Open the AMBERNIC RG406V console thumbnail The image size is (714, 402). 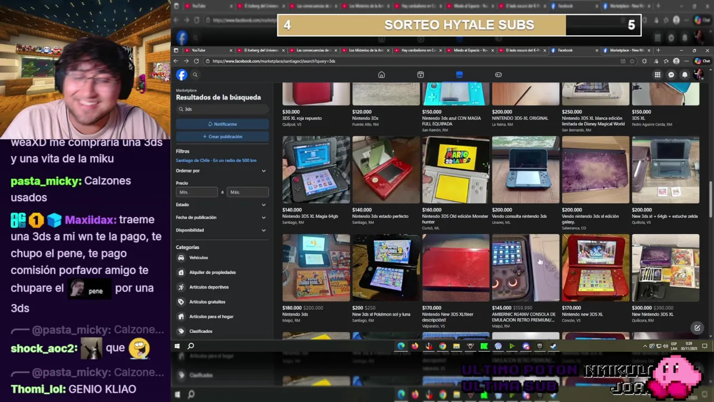[x=525, y=267]
